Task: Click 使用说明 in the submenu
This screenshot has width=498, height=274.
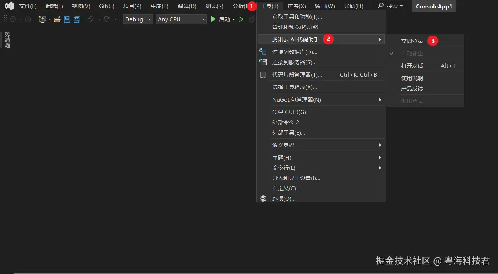Action: point(425,78)
